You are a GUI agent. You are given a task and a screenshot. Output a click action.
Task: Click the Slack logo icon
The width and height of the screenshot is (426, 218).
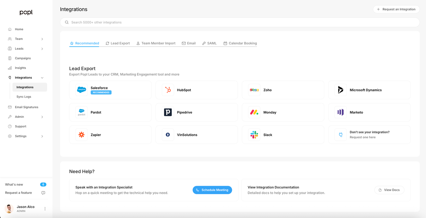pos(254,135)
